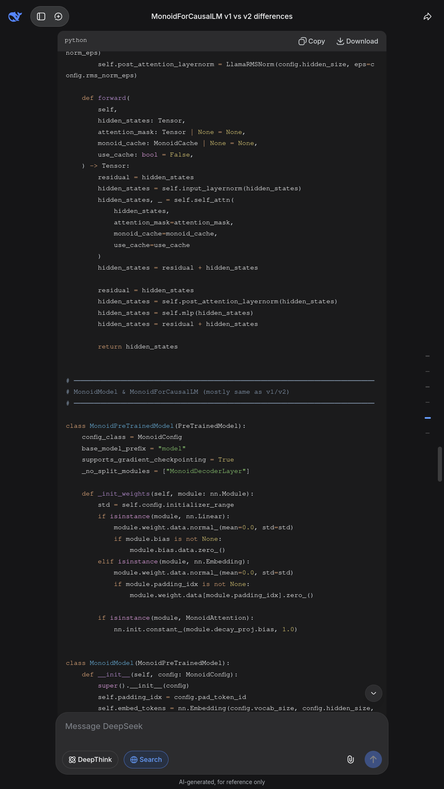Viewport: 444px width, 789px height.
Task: Enable DeepThink mode
Action: tap(90, 759)
